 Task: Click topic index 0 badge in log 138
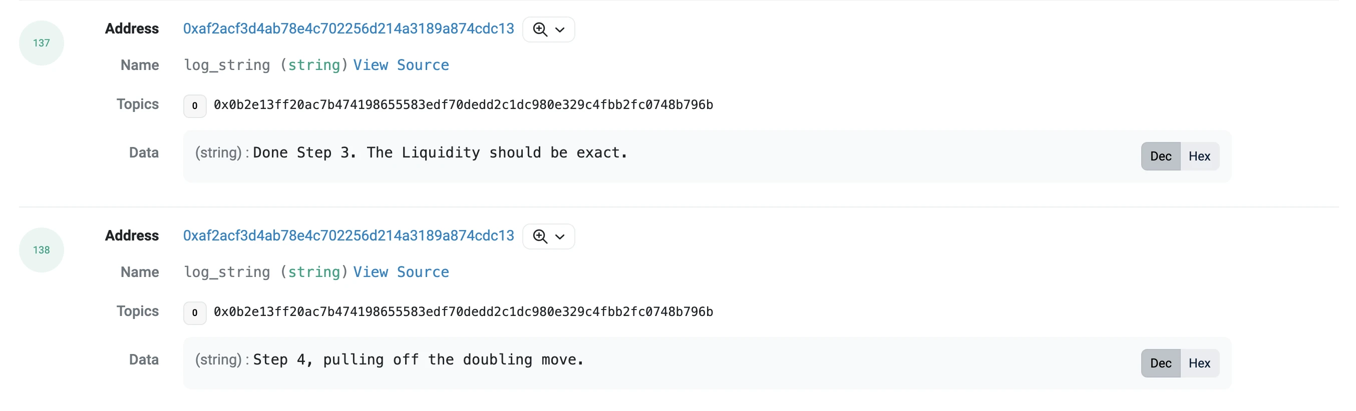(195, 312)
